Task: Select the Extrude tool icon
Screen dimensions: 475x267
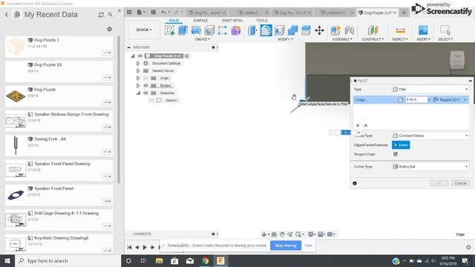Action: tap(183, 30)
